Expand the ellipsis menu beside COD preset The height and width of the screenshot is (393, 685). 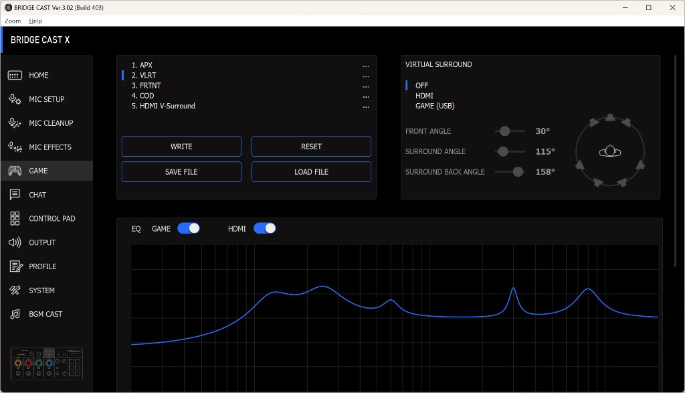[x=366, y=96]
